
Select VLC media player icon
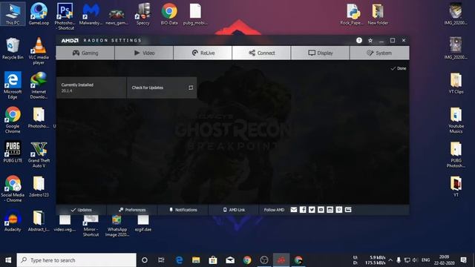39,51
